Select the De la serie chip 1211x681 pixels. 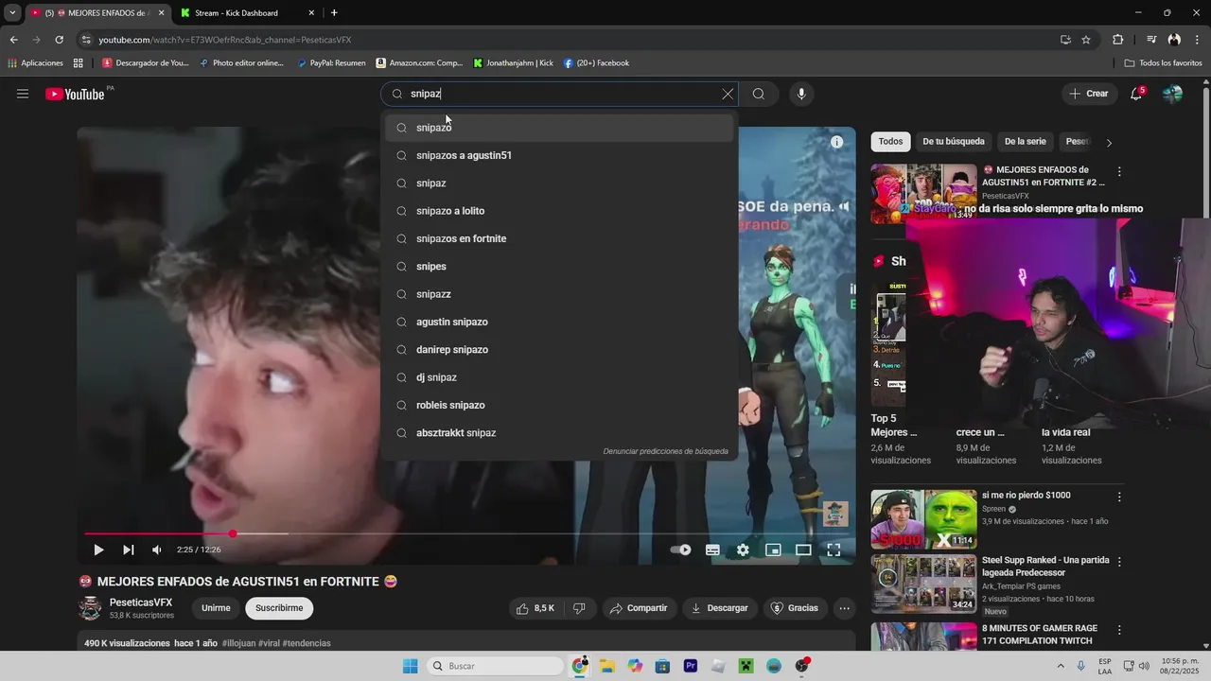(x=1025, y=142)
